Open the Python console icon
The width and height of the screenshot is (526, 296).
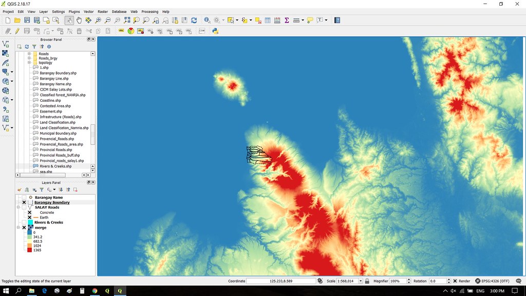pos(215,31)
